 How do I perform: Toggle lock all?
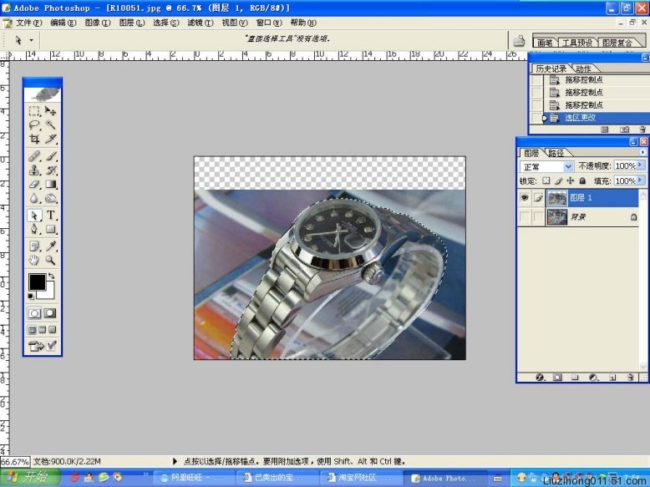point(582,180)
